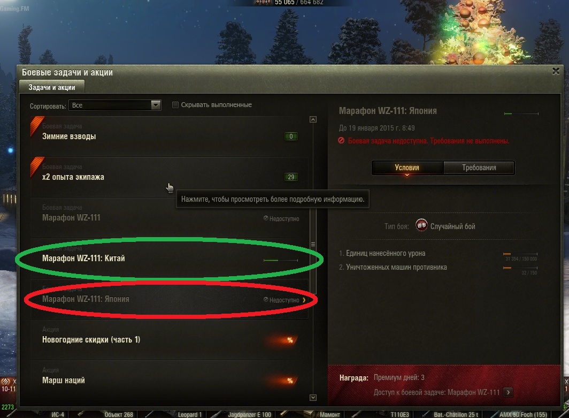Toggle the Скрывать выполненные checkbox

point(175,105)
